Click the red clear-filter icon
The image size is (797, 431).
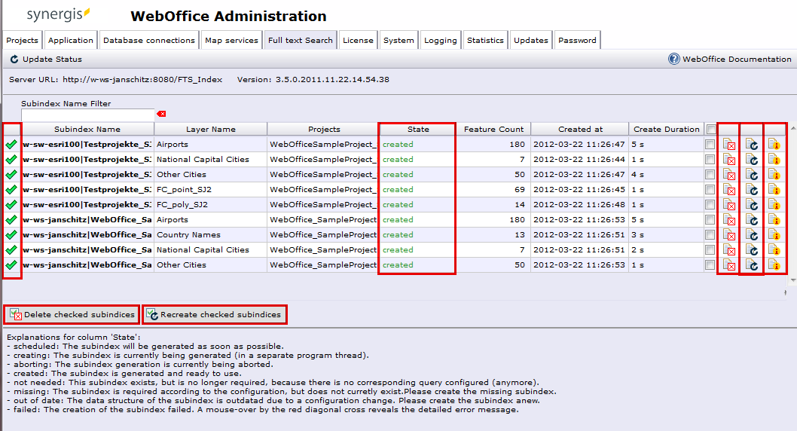tap(162, 114)
